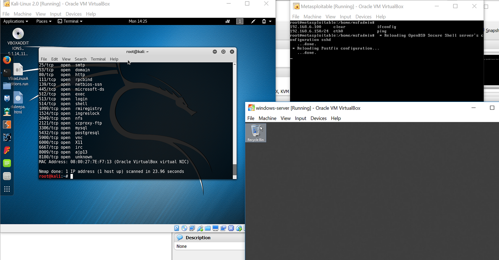Open the green notes app in dock

7,163
